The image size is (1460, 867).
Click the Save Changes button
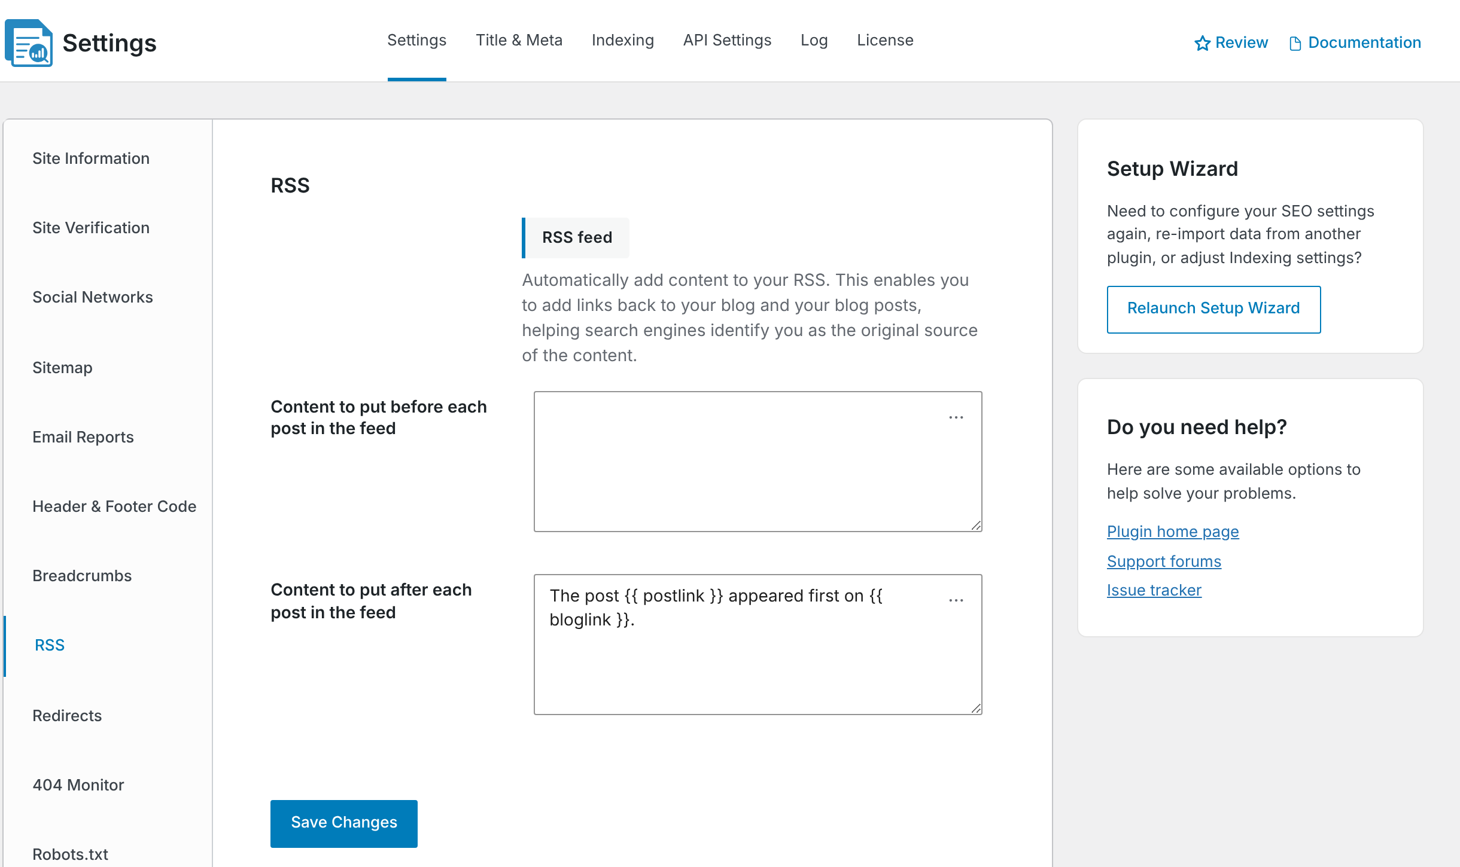click(344, 823)
